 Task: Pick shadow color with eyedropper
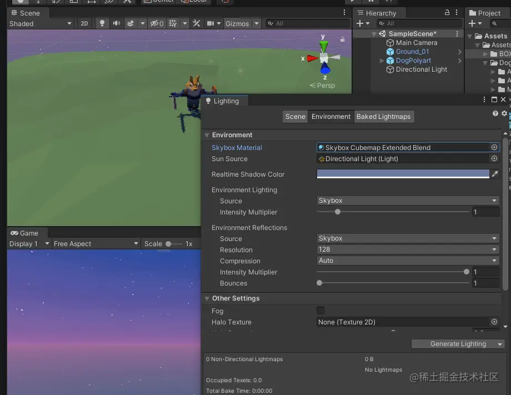pos(495,174)
